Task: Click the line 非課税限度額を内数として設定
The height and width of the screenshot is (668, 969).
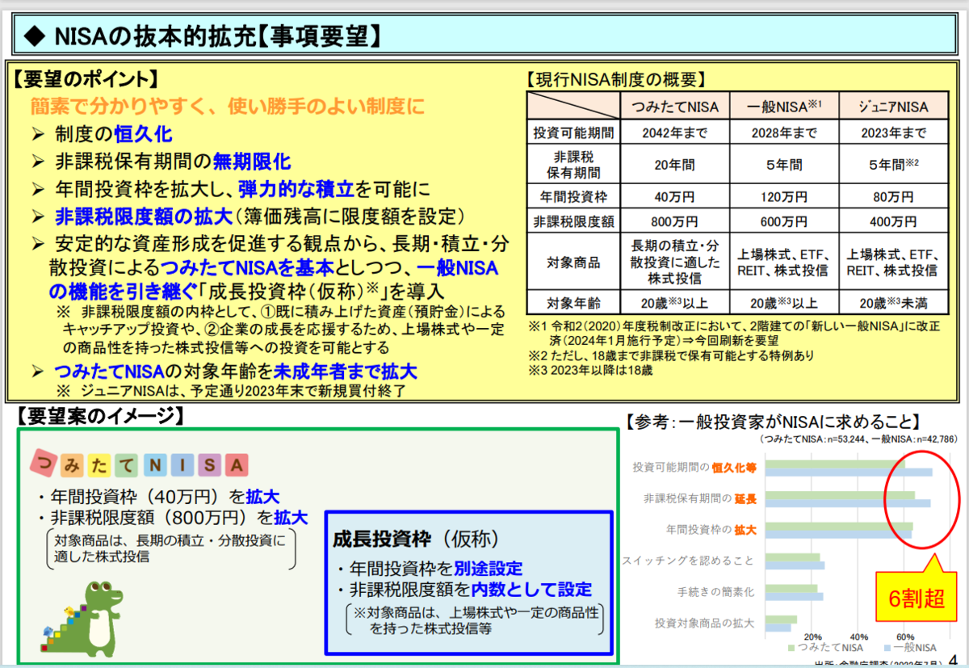Action: [464, 590]
